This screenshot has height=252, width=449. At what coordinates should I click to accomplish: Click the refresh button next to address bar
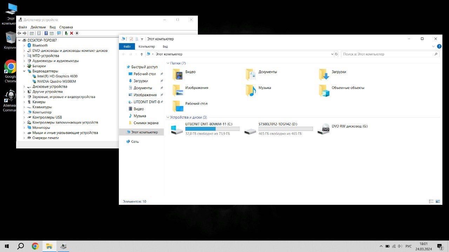[x=336, y=54]
